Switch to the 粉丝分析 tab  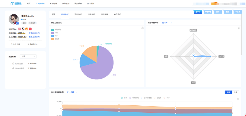point(65,14)
